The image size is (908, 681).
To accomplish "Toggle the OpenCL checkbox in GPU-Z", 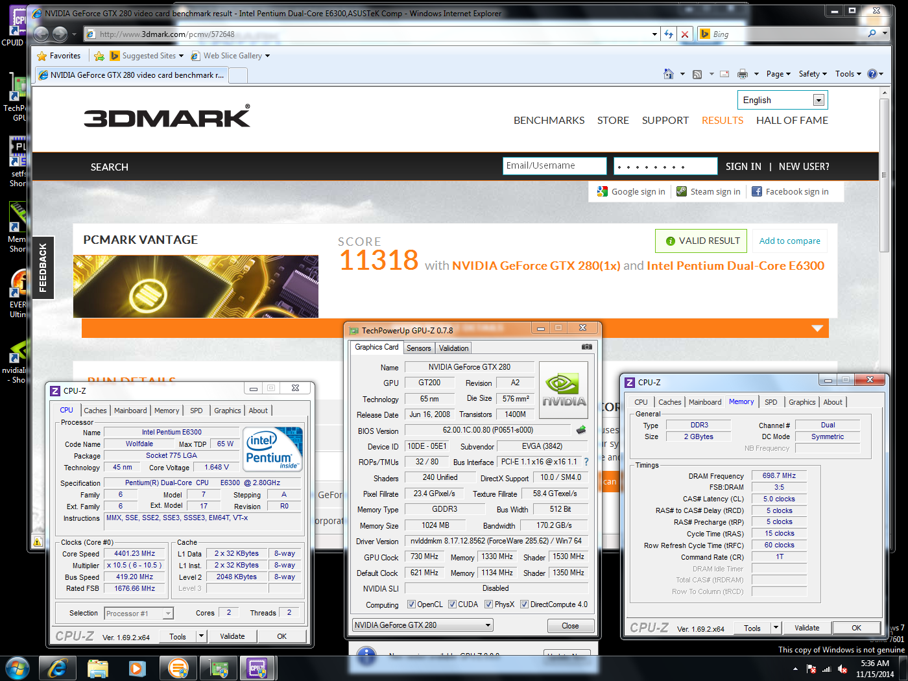I will pyautogui.click(x=411, y=604).
